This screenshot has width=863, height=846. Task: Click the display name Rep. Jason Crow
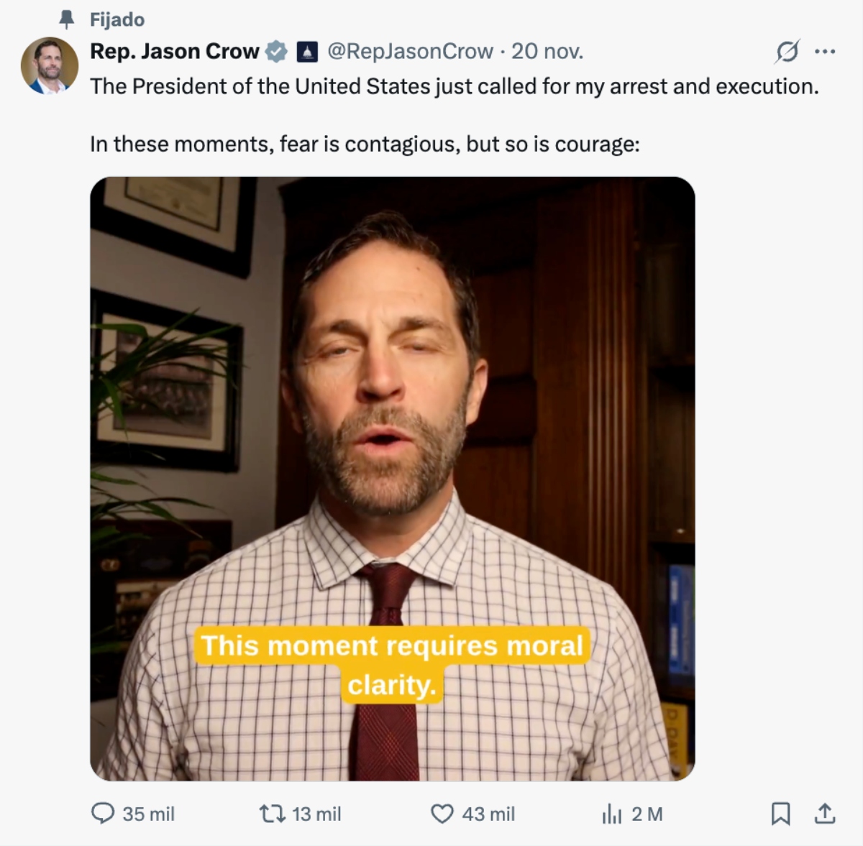click(174, 52)
